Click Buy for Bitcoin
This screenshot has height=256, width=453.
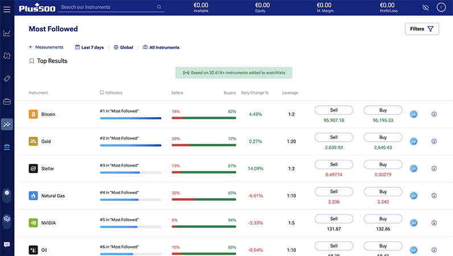(x=383, y=110)
